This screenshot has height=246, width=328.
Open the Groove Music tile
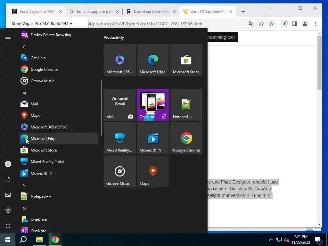(120, 171)
